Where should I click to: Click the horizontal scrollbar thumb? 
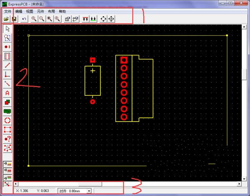[x=90, y=184]
